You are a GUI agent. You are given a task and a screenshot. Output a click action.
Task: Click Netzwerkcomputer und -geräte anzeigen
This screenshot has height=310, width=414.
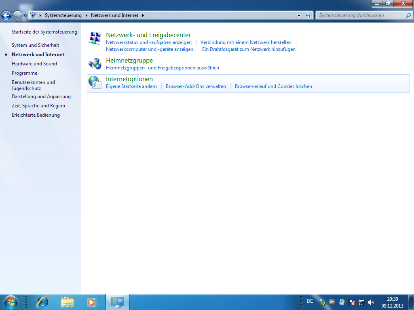pos(150,49)
